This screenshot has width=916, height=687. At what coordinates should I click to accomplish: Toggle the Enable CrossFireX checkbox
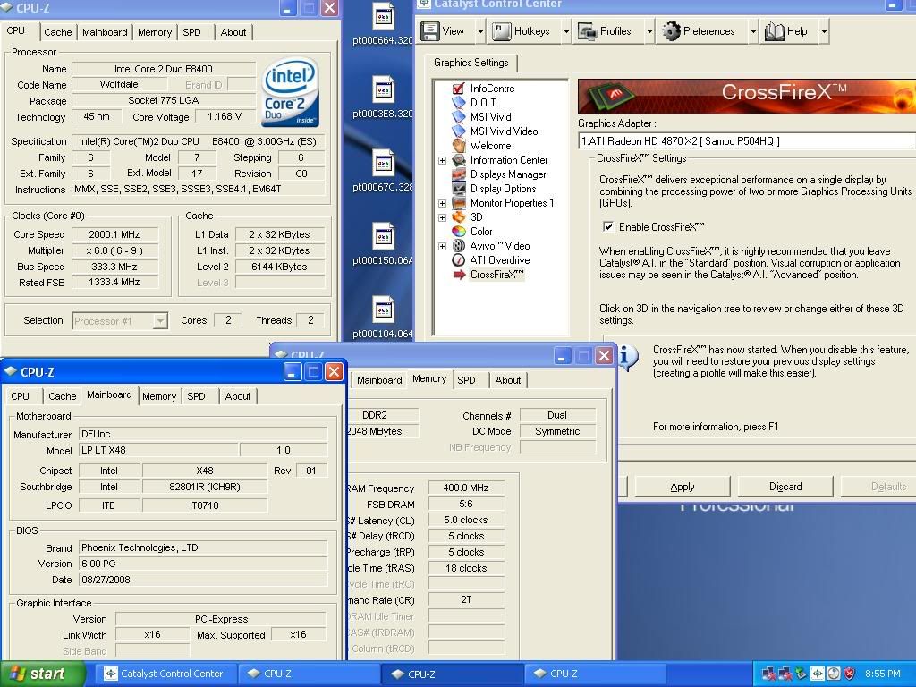point(608,226)
